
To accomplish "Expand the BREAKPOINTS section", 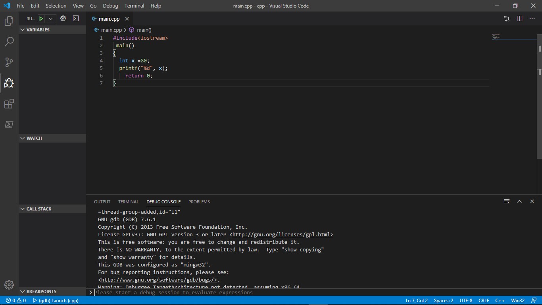I will coord(41,291).
